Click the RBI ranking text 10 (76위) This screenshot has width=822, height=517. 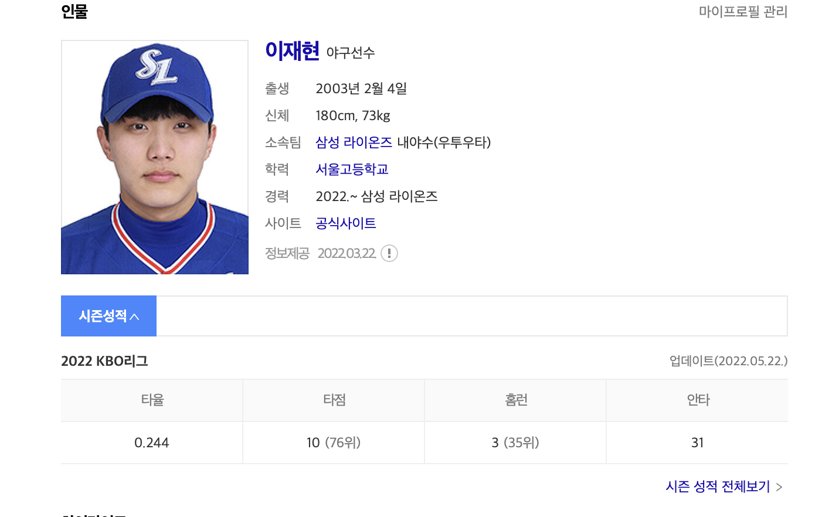coord(333,443)
